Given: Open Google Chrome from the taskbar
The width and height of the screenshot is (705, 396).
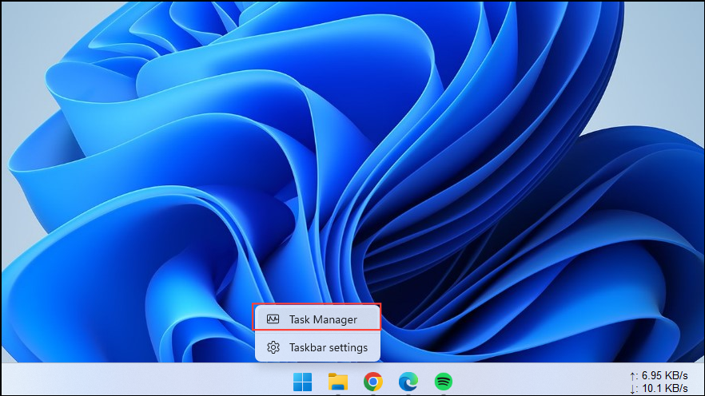Looking at the screenshot, I should [x=372, y=382].
